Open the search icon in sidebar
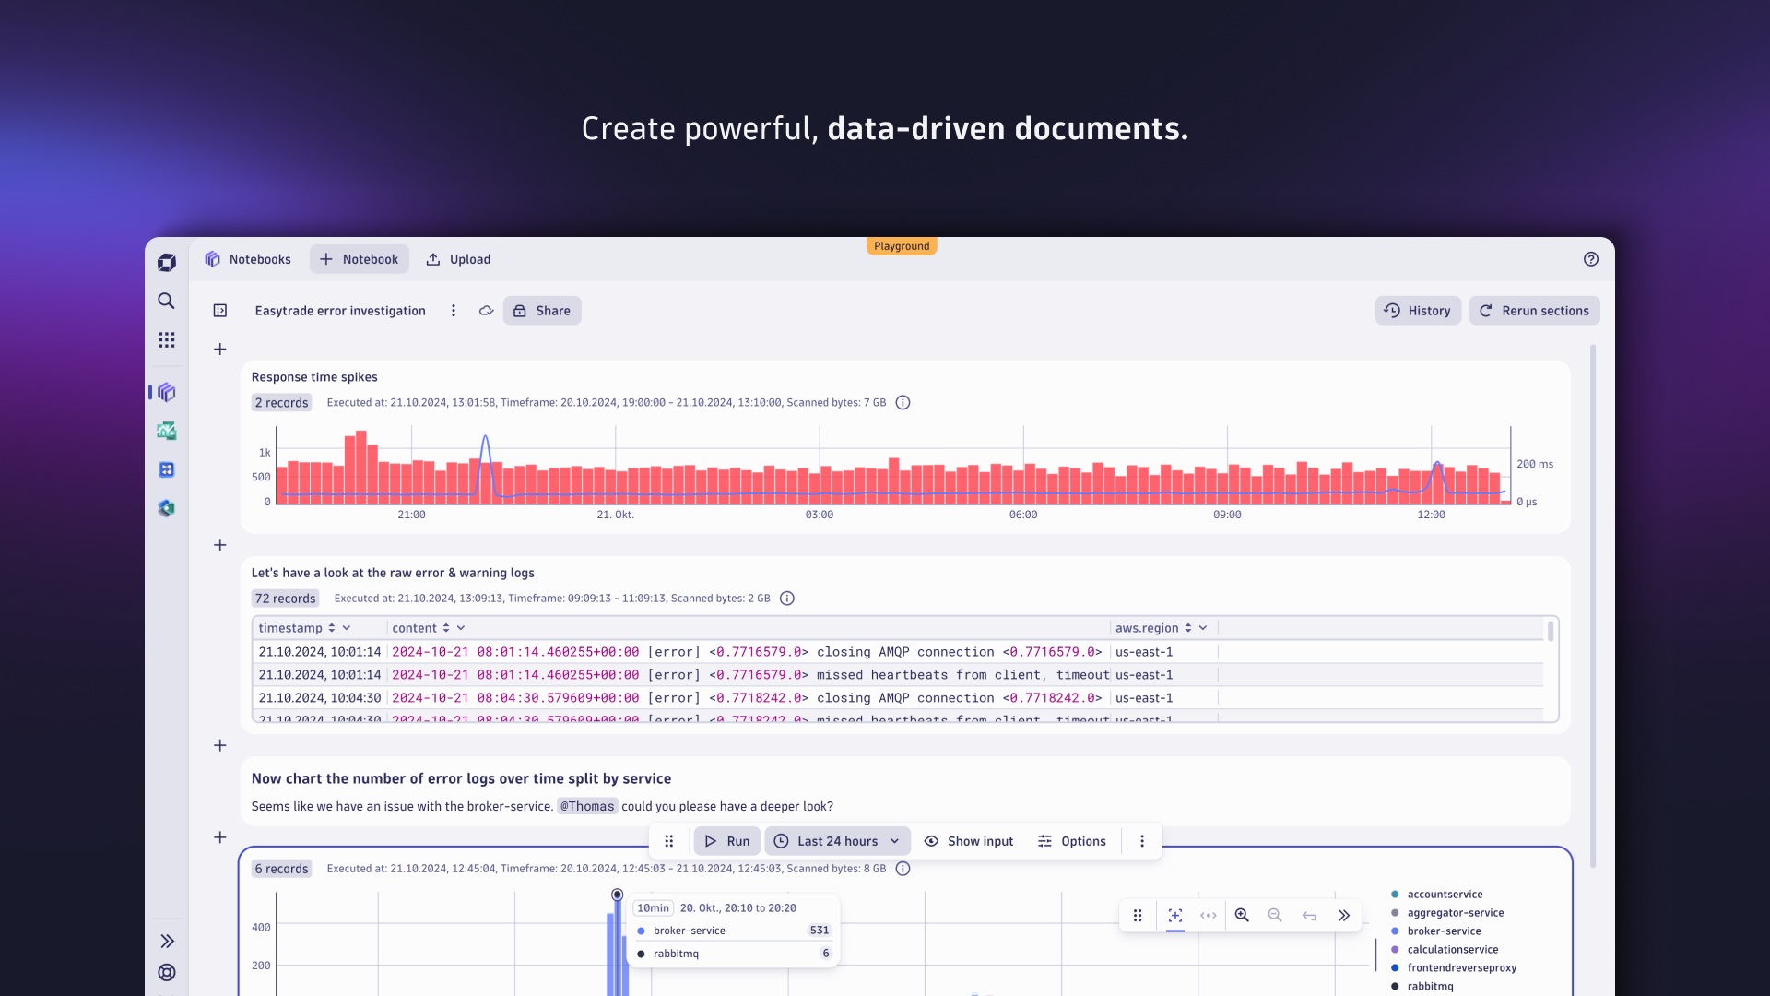This screenshot has width=1770, height=996. 166,301
